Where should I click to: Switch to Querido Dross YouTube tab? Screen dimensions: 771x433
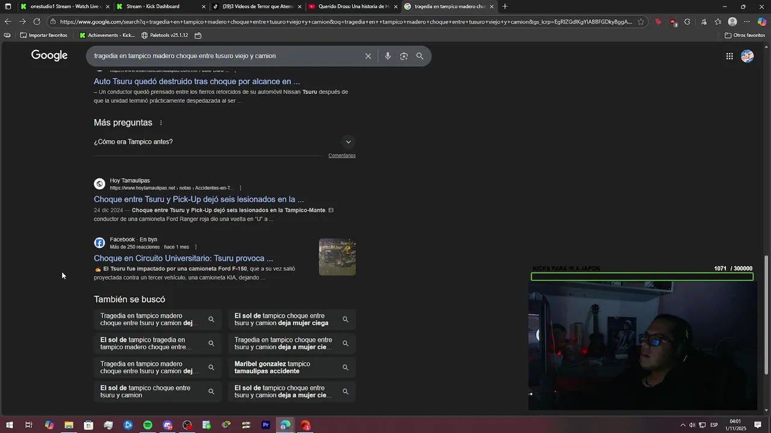[x=353, y=7]
